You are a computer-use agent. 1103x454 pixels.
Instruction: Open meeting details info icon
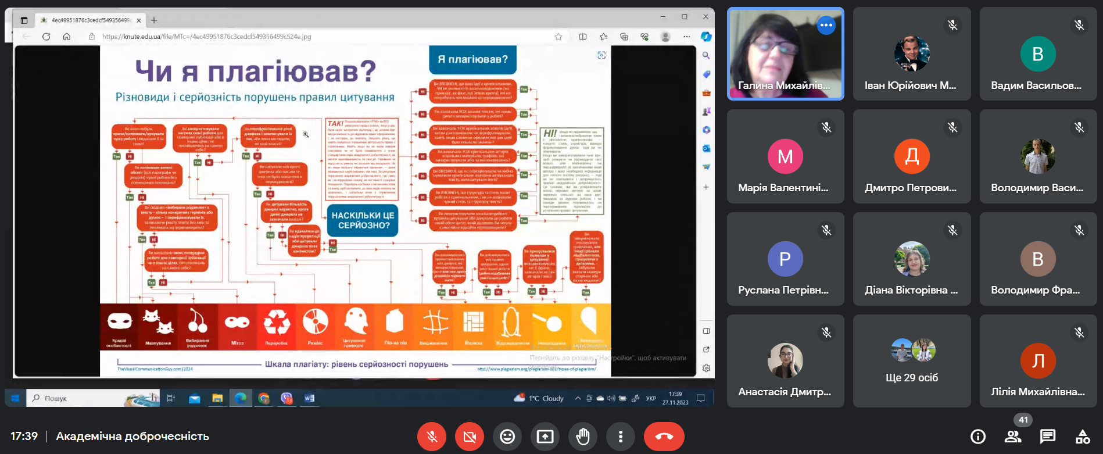point(978,437)
